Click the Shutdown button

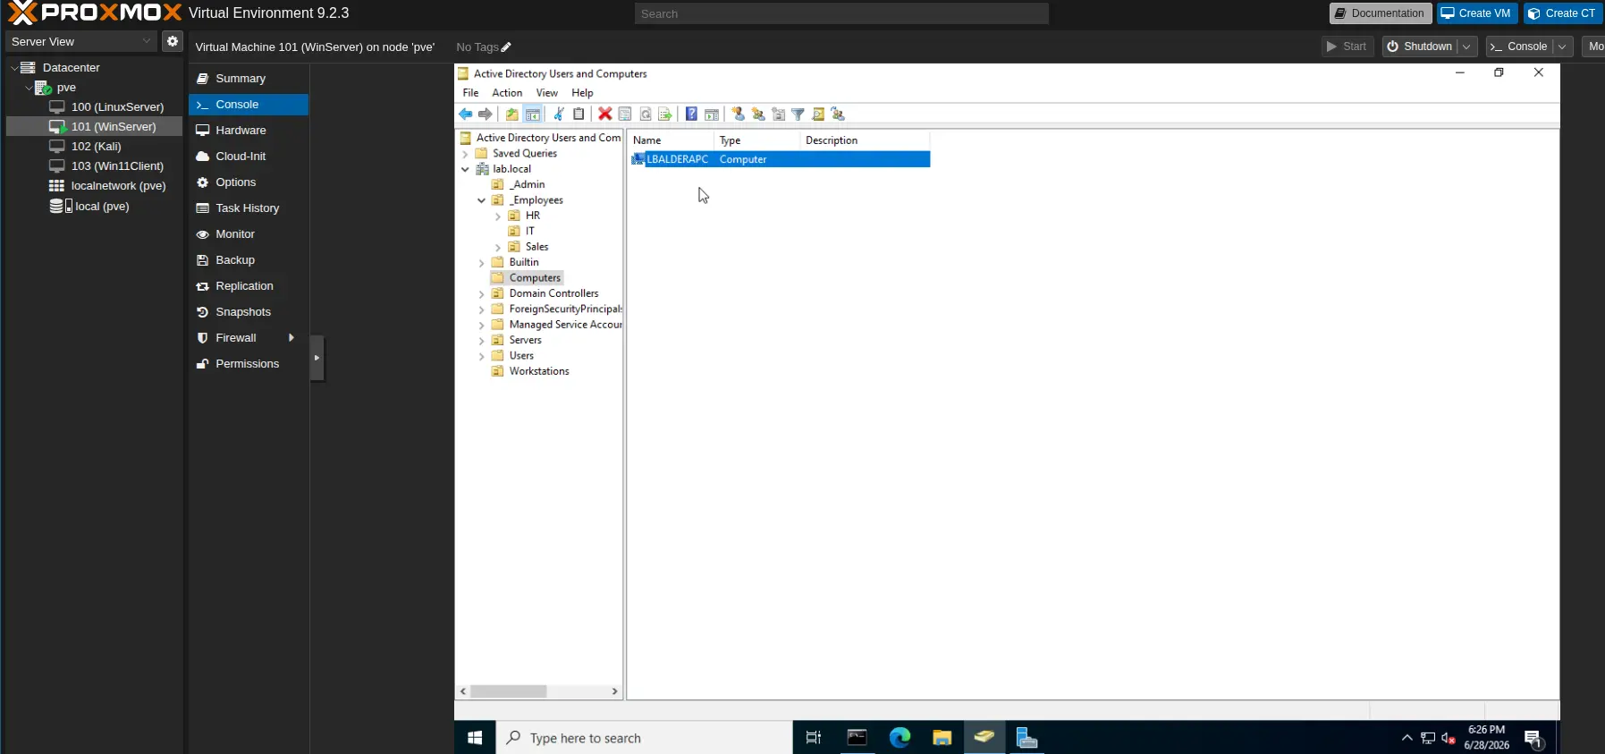click(x=1420, y=47)
